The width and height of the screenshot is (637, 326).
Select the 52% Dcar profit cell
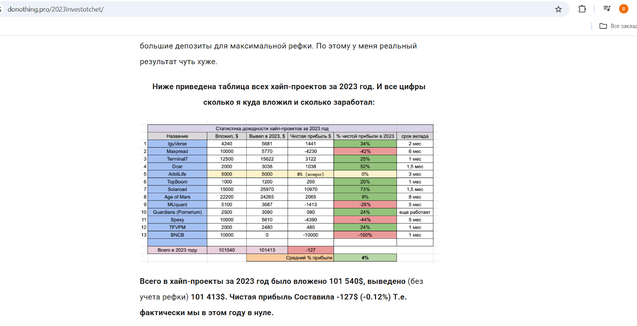pos(365,166)
